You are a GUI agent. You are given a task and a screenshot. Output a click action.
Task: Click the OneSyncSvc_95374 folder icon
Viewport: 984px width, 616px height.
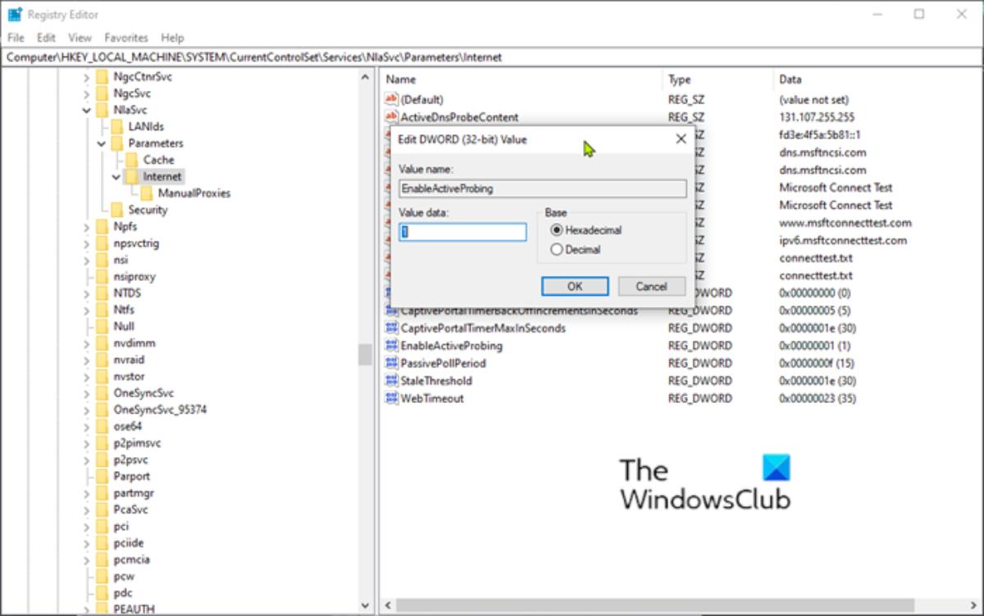tap(102, 410)
